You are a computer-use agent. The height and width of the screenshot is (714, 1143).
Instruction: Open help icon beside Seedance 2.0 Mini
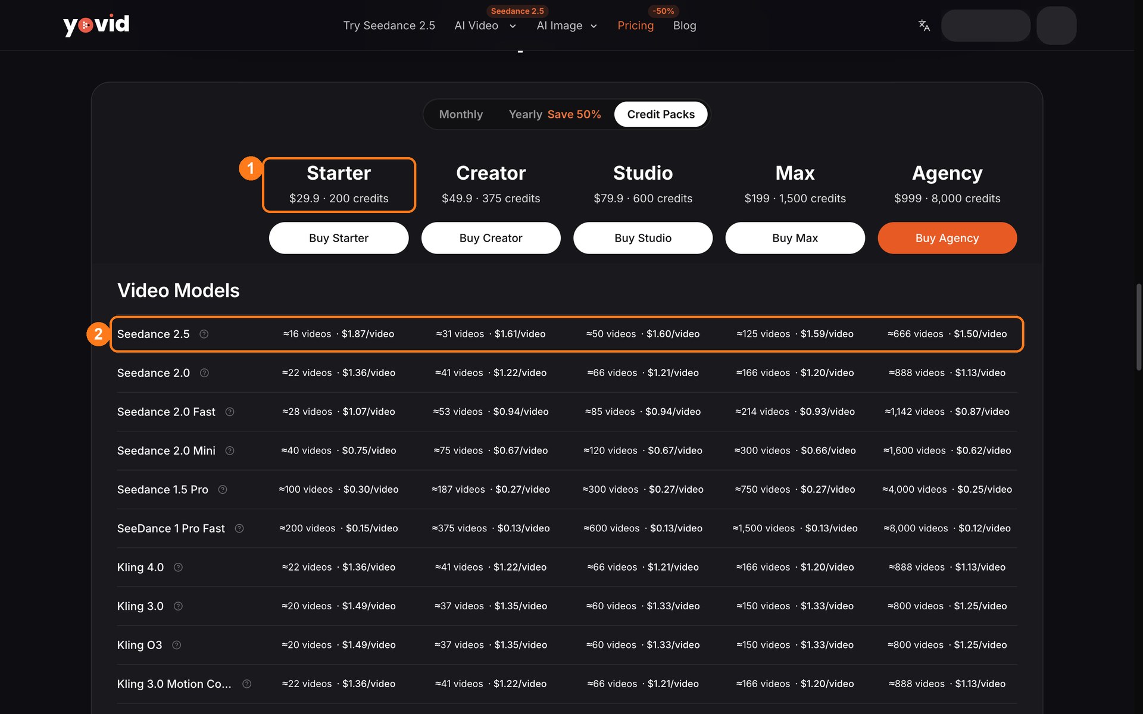[230, 450]
